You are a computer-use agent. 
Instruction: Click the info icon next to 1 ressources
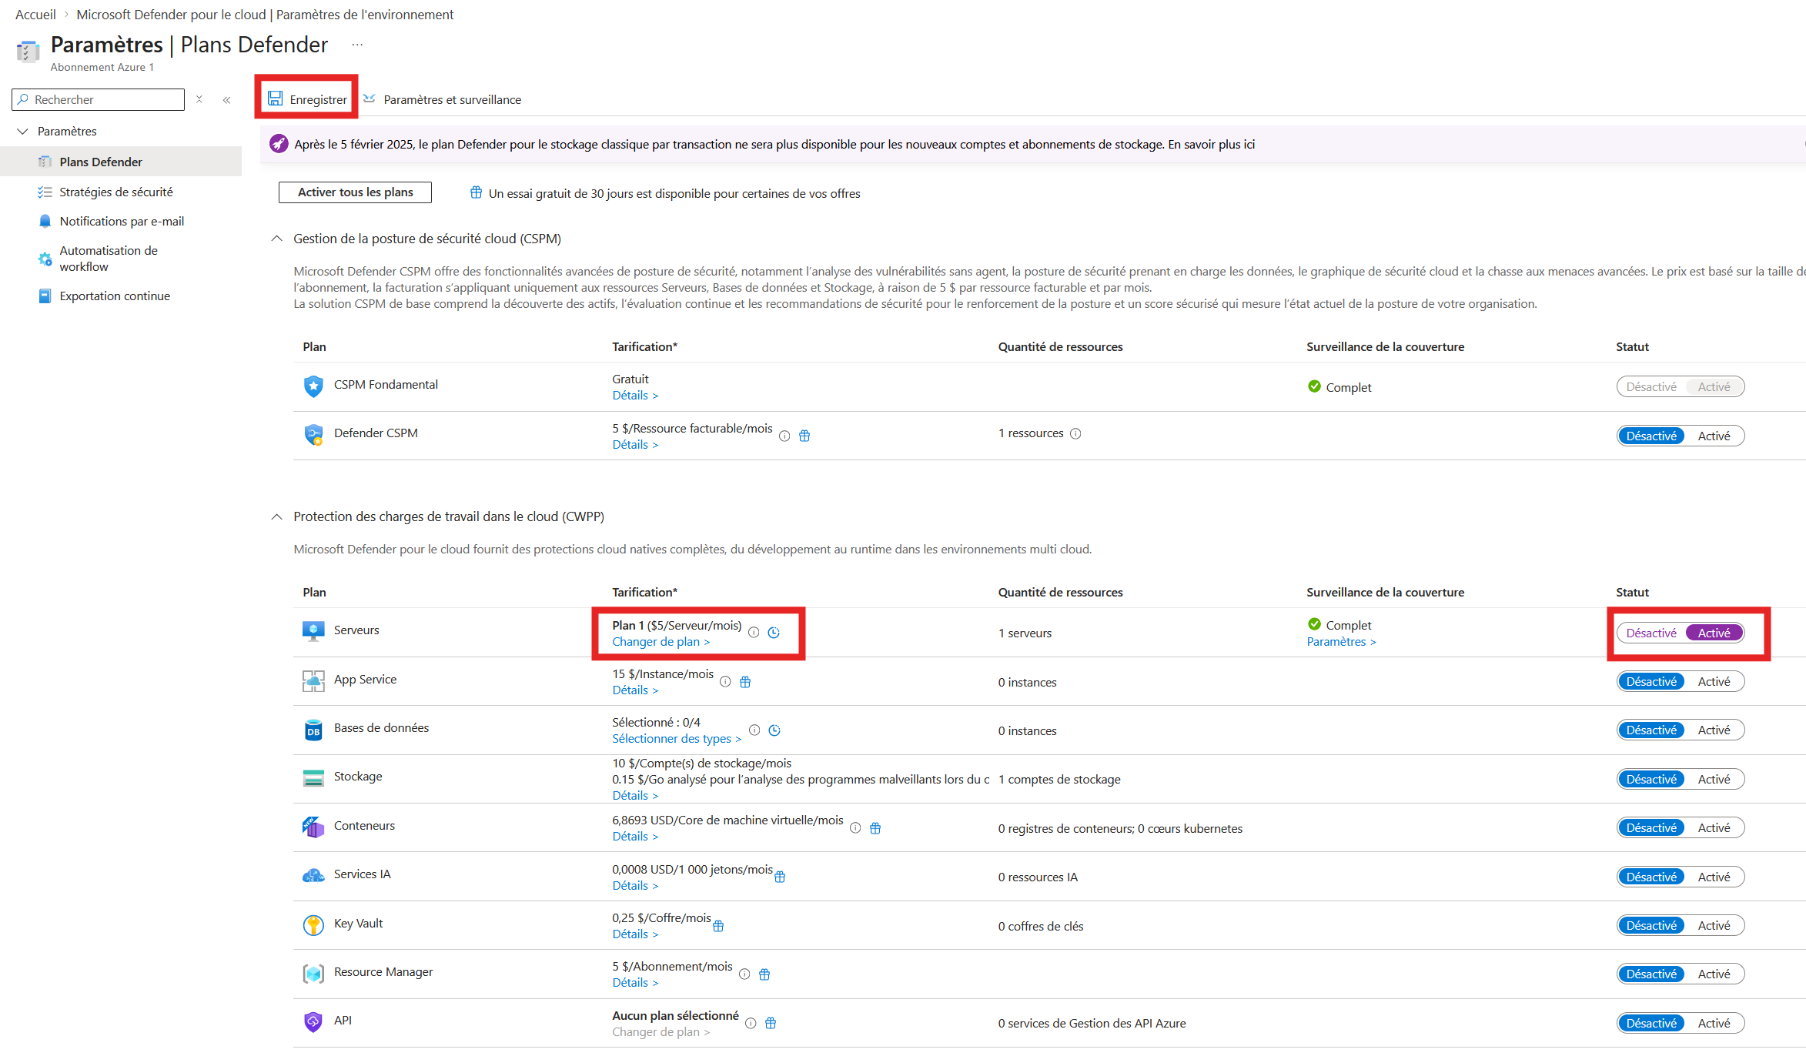pyautogui.click(x=1075, y=433)
